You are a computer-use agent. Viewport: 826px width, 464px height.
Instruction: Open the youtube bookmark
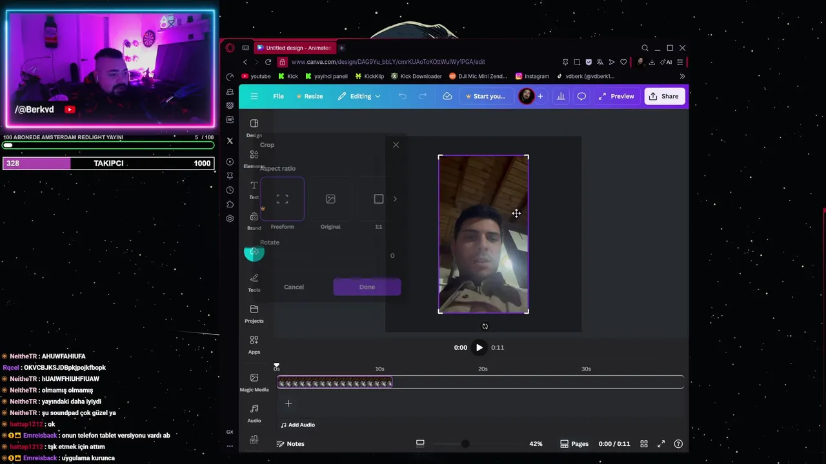pos(256,76)
